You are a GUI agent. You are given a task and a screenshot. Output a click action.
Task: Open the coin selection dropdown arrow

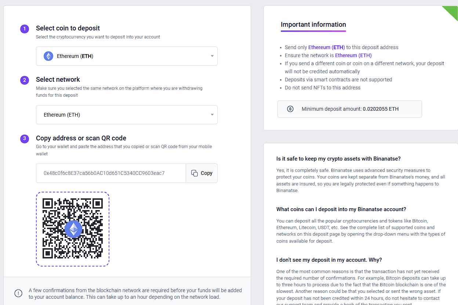point(212,56)
